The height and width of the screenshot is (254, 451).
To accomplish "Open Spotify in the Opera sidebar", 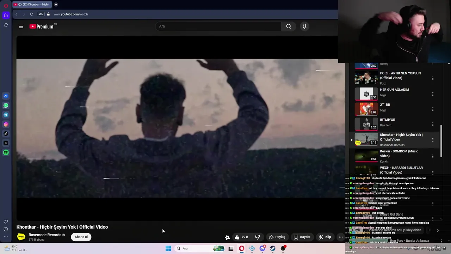I will (6, 152).
